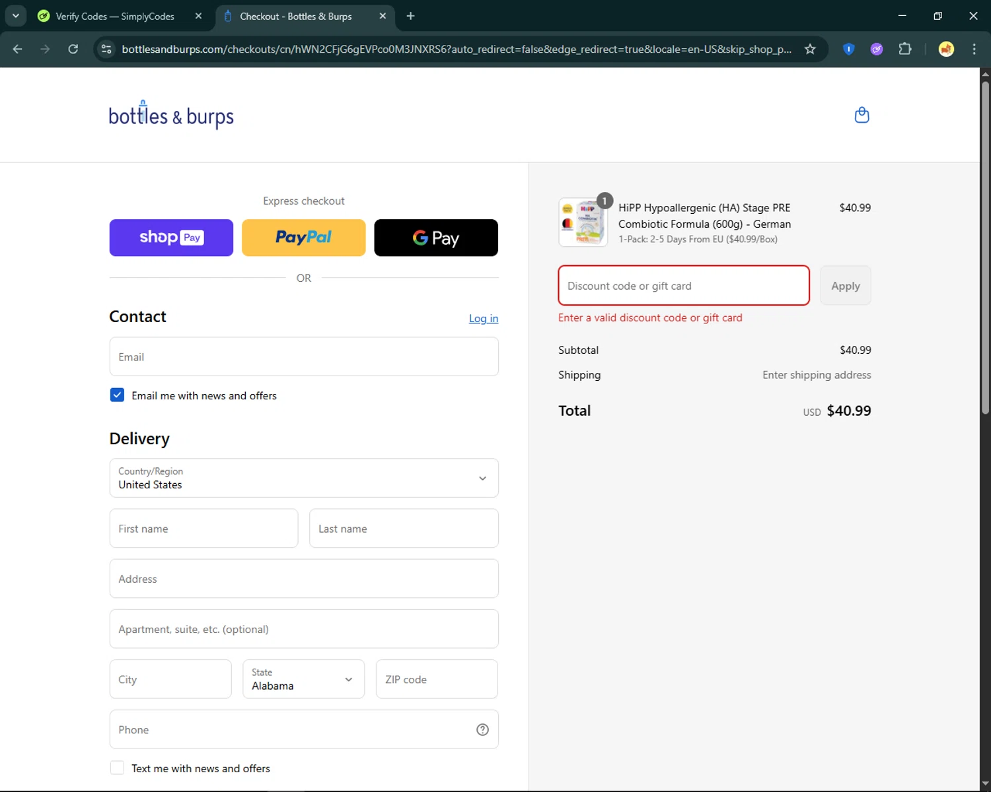Go back to the previous page
The image size is (991, 792).
[x=18, y=49]
